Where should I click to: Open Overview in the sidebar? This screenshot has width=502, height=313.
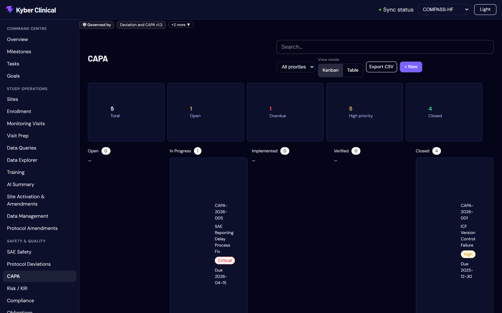tap(40, 39)
